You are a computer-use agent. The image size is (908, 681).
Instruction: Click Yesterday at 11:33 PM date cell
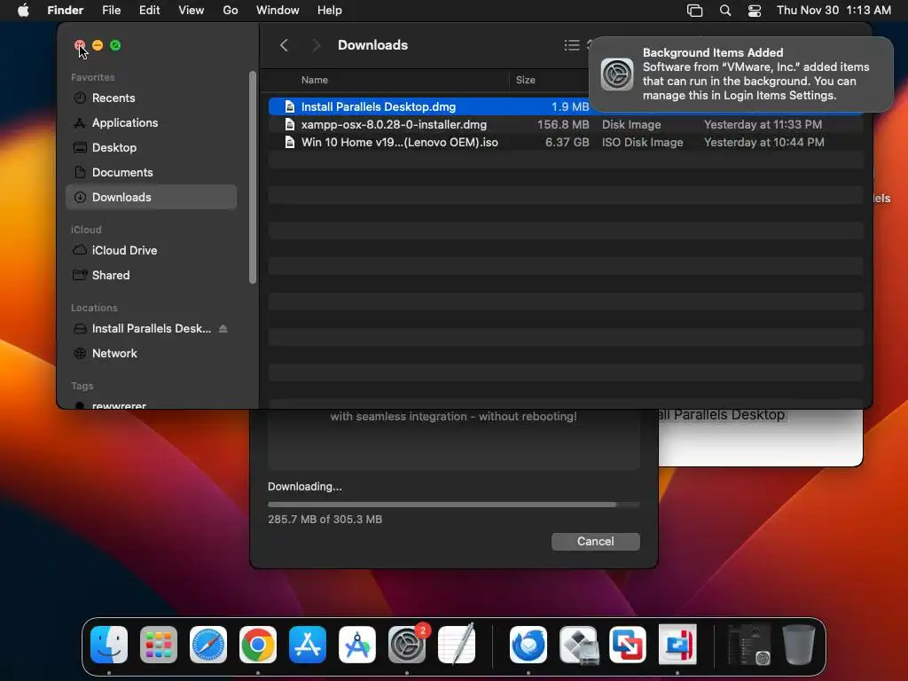coord(763,124)
